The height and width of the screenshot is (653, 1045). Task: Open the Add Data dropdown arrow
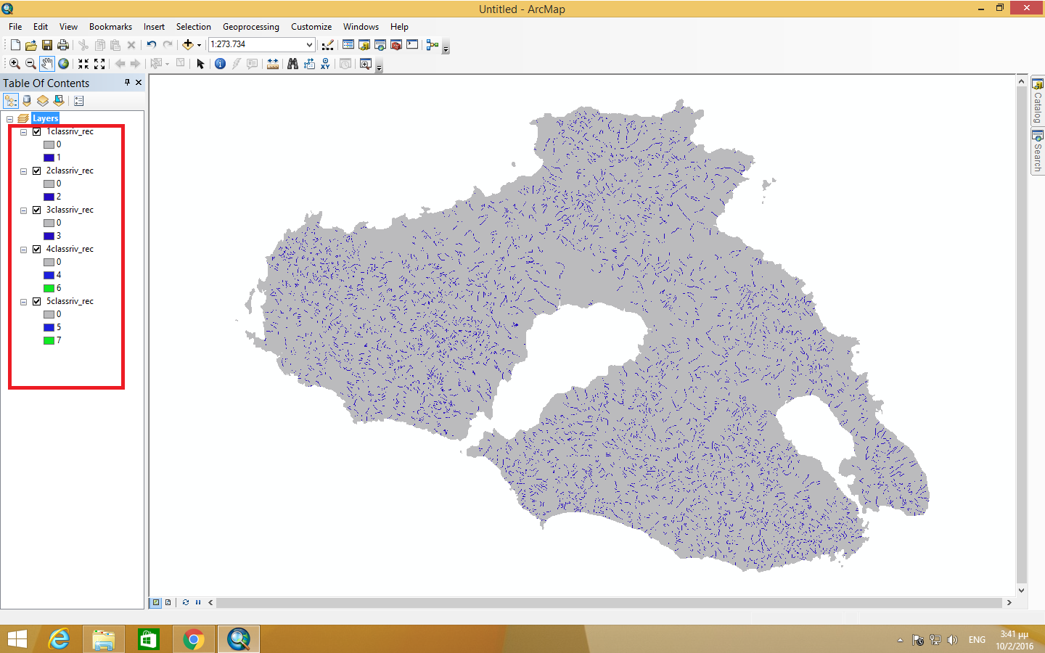[x=200, y=45]
